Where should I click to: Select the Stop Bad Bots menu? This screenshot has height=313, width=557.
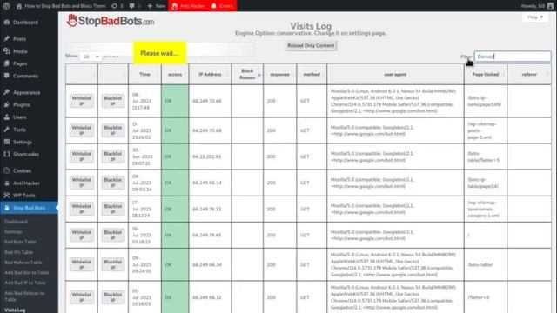point(29,208)
